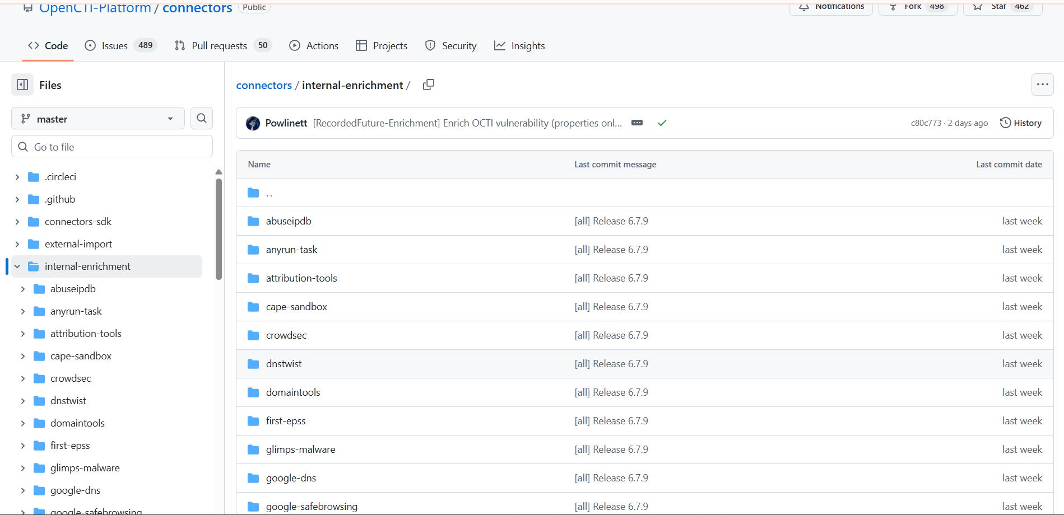Open the c80c773 commit hash link
The width and height of the screenshot is (1064, 515).
click(x=926, y=123)
